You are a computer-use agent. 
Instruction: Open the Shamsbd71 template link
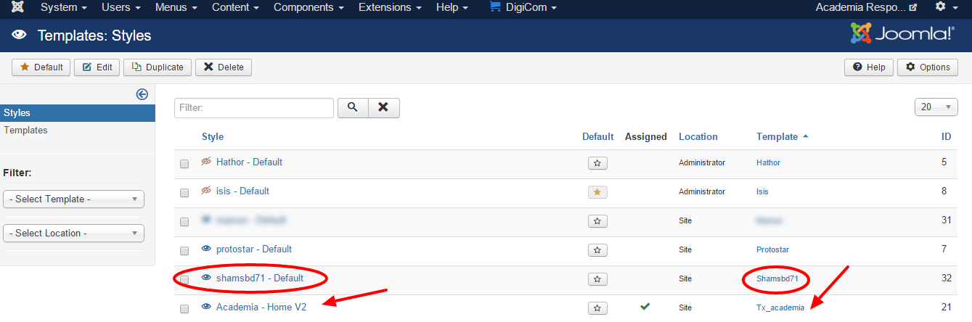777,278
